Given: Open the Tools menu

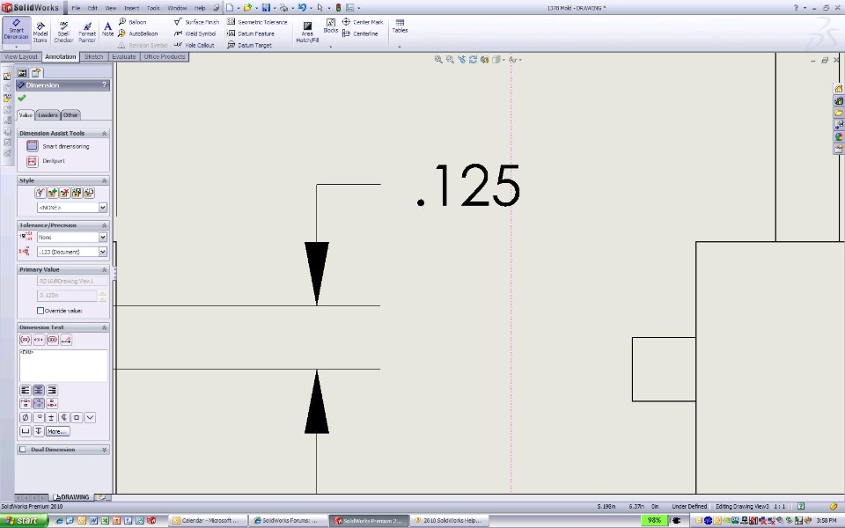Looking at the screenshot, I should pos(153,8).
